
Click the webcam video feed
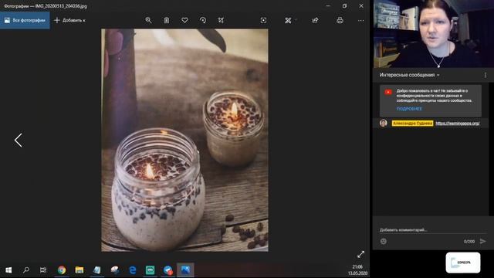coord(434,34)
